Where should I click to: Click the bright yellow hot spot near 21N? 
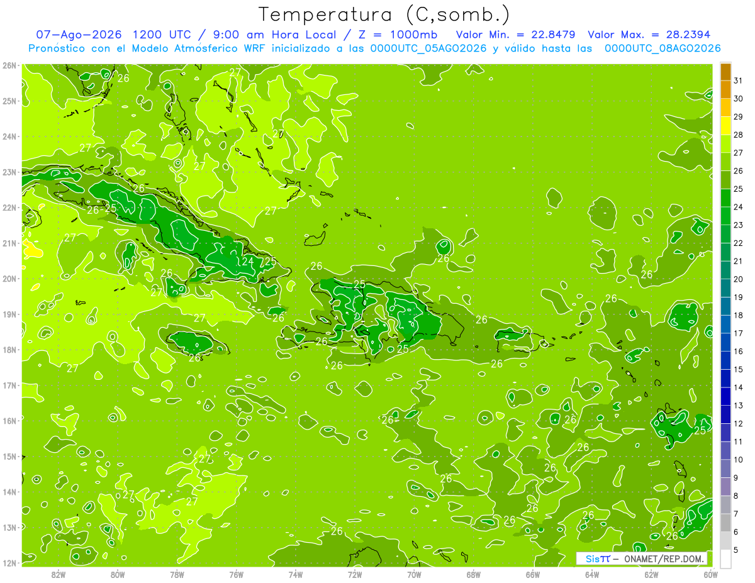(x=32, y=250)
